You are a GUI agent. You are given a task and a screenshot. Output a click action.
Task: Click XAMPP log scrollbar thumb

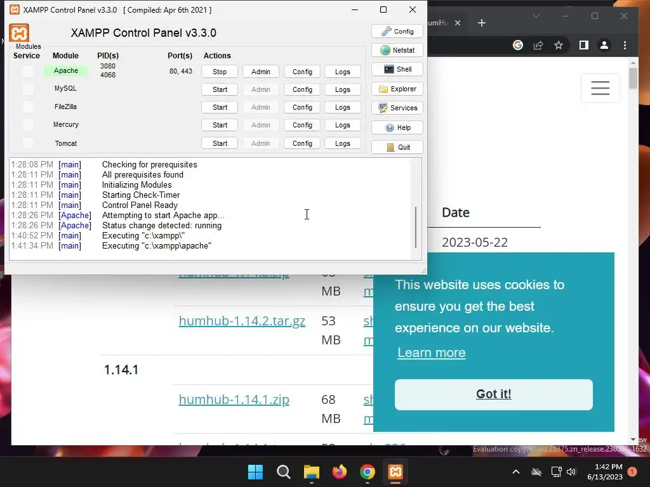pyautogui.click(x=416, y=227)
